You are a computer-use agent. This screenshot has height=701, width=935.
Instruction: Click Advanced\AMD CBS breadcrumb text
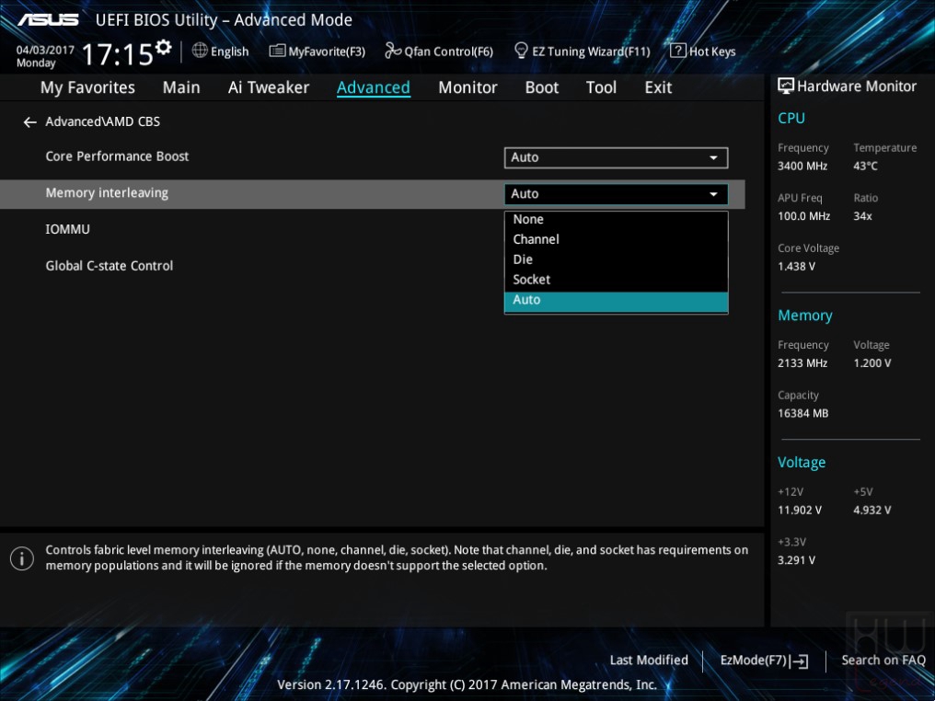coord(102,121)
